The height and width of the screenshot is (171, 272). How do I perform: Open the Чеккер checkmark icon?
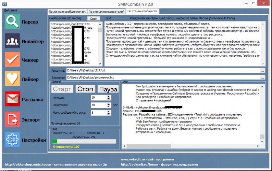[x=12, y=59]
